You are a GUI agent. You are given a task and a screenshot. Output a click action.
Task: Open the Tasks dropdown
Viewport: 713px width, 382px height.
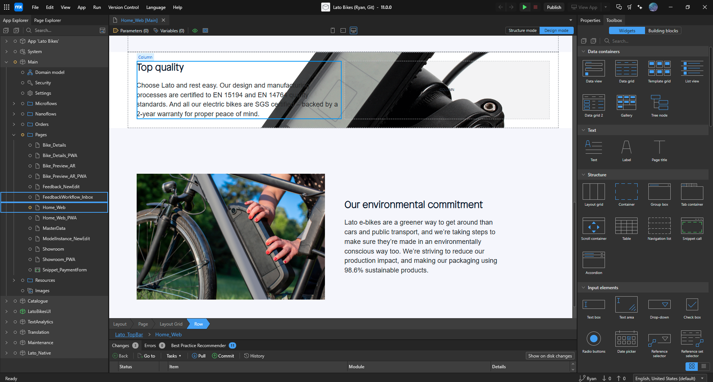coord(173,356)
